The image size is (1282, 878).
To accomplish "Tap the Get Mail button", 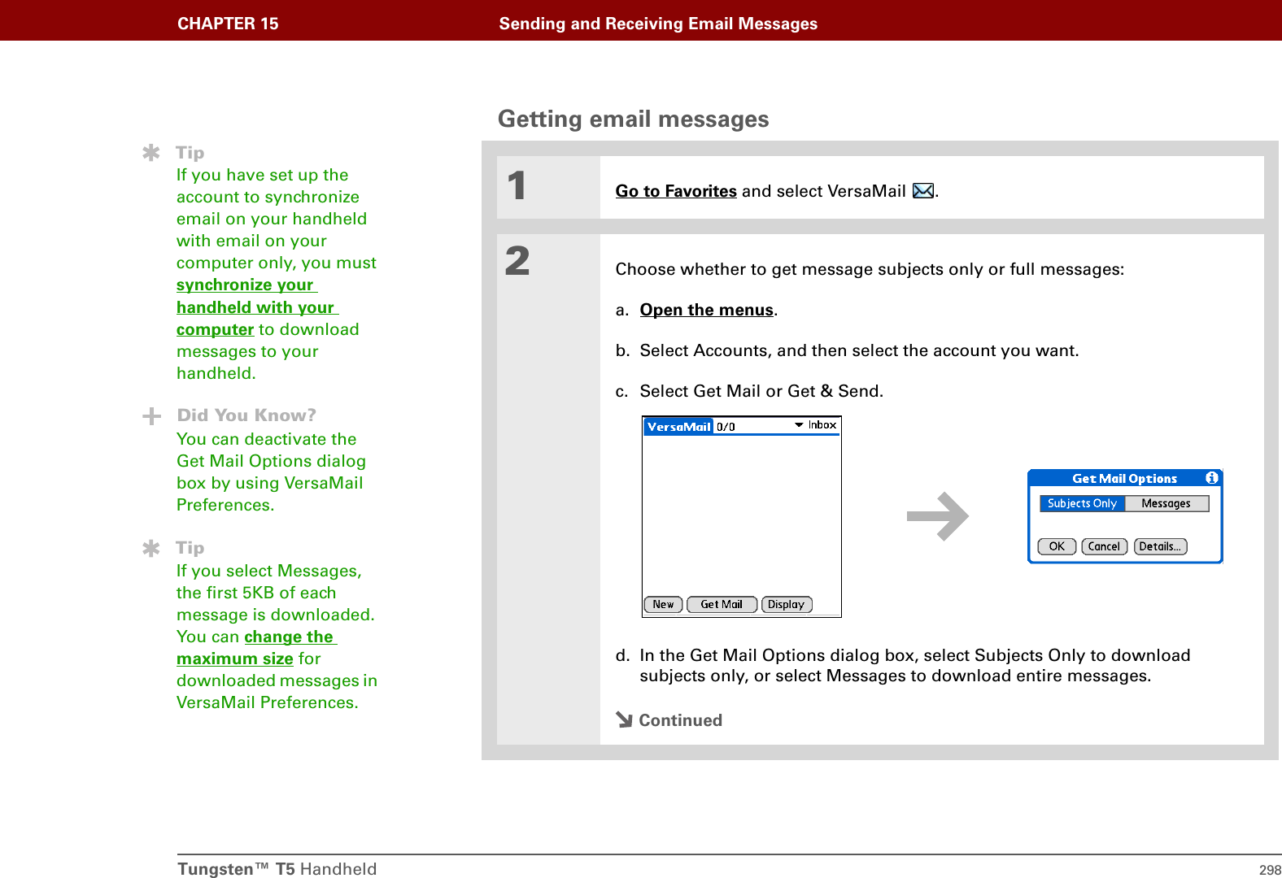I will (x=722, y=605).
